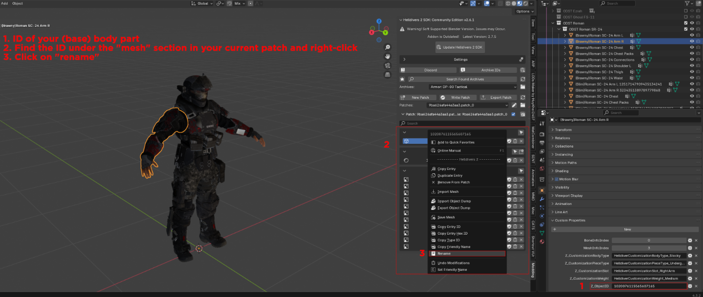Click refresh icon next to Search Found Archives
Image resolution: width=703 pixels, height=297 pixels.
tap(522, 79)
